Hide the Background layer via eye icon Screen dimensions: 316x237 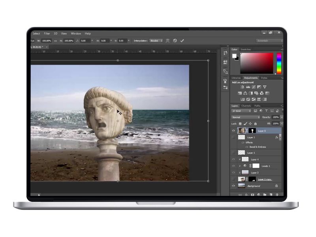click(233, 186)
